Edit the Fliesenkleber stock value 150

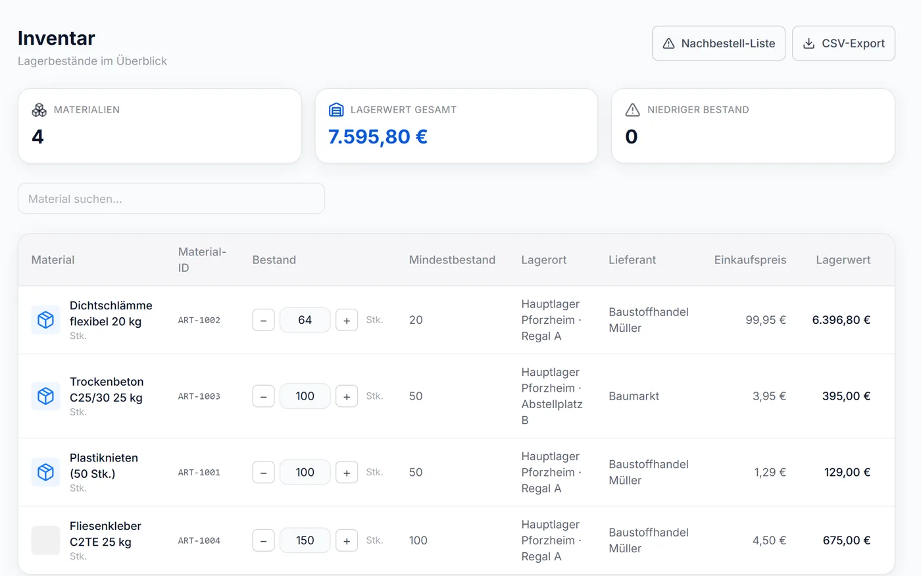click(305, 540)
